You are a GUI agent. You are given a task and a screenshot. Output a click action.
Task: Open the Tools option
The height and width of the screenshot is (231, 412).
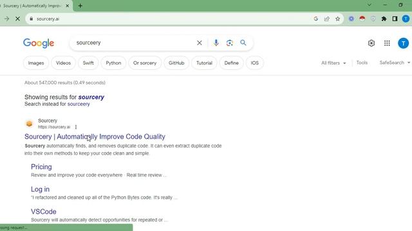click(362, 63)
